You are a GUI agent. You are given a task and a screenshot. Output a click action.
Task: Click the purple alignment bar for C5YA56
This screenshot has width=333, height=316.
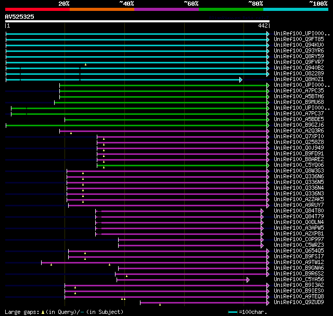tap(183, 280)
